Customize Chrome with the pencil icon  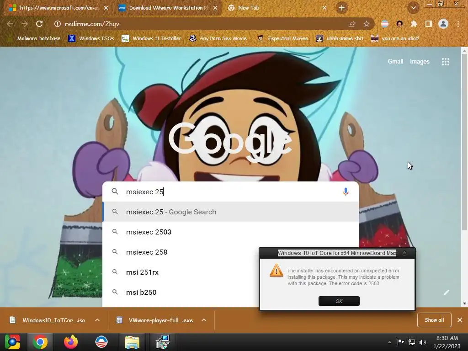point(446,292)
